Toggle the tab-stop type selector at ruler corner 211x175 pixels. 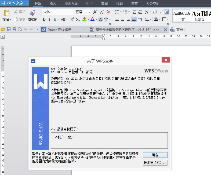pyautogui.click(x=2, y=37)
